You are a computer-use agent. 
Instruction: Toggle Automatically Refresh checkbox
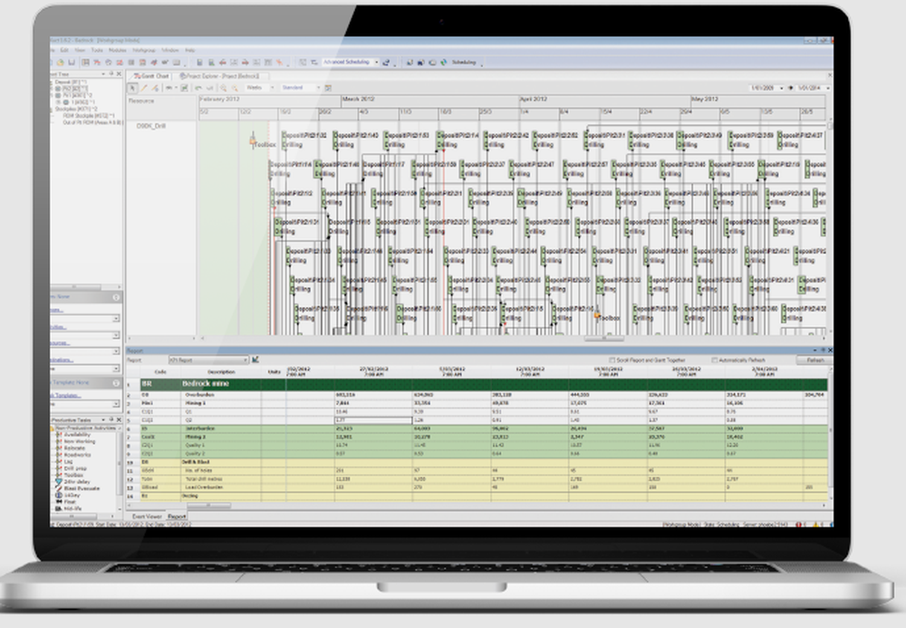coord(715,360)
